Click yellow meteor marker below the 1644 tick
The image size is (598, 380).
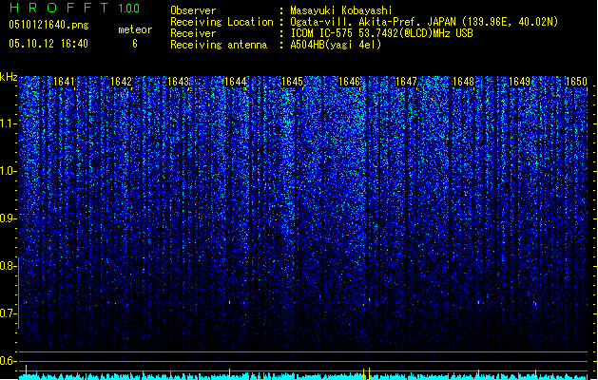[x=229, y=373]
